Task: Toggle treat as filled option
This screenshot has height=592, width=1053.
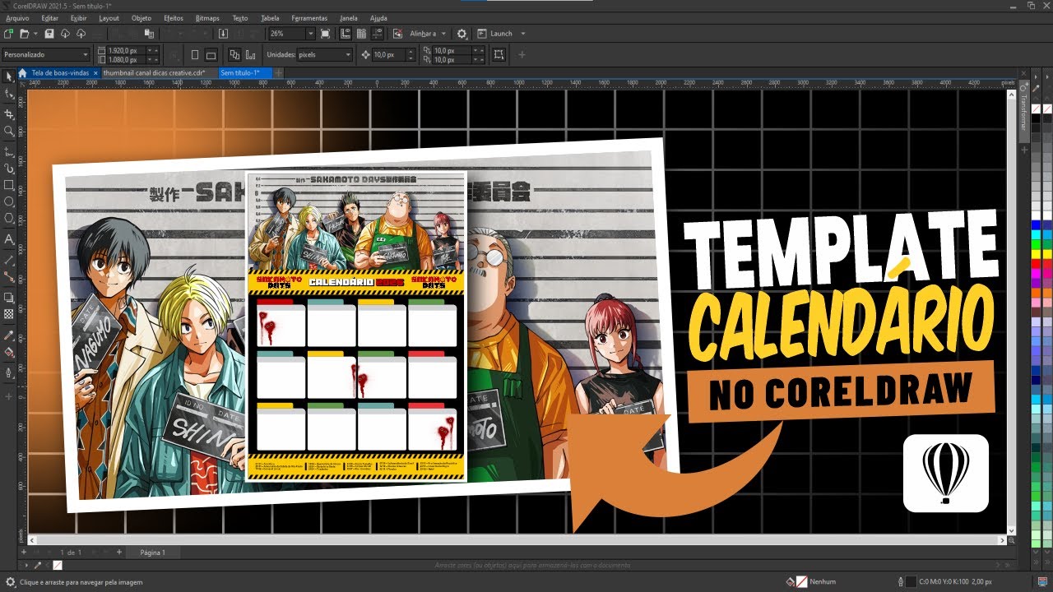Action: click(x=499, y=55)
